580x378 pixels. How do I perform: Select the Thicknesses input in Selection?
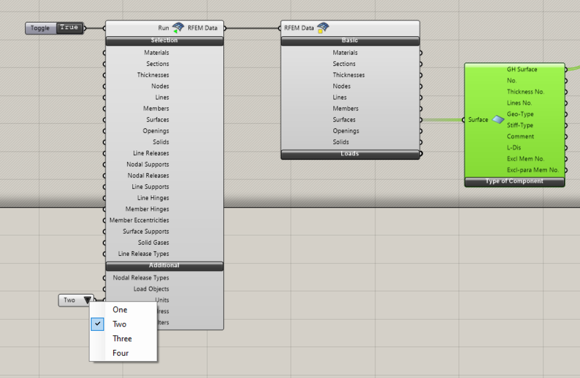(x=153, y=75)
